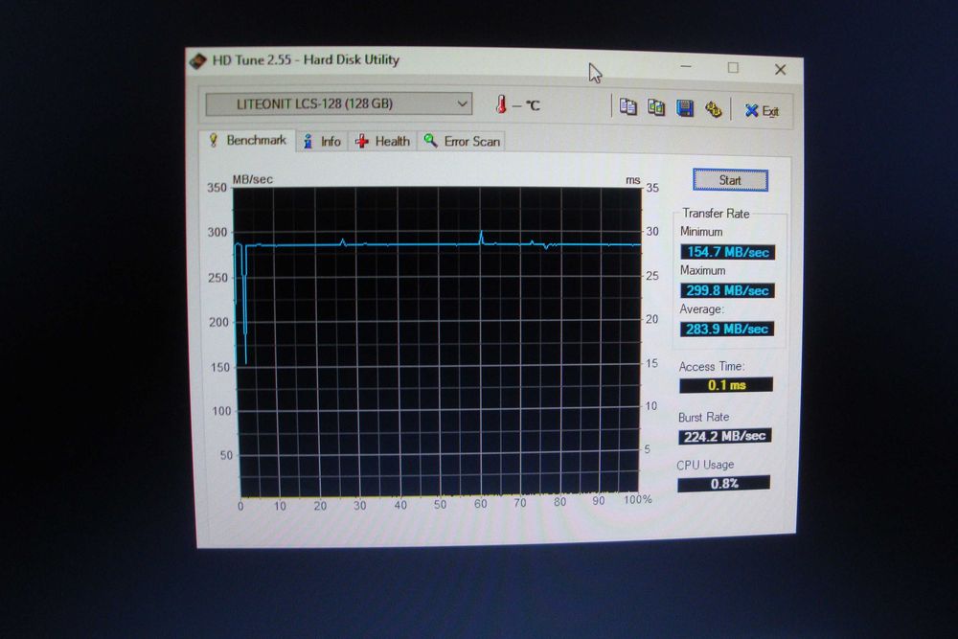
Task: Switch to the Benchmark tab
Action: point(248,140)
